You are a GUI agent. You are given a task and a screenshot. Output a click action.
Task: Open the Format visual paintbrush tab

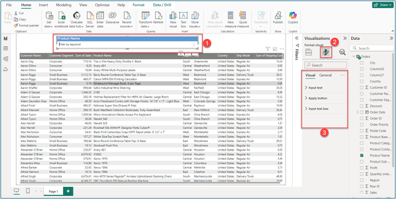325,52
